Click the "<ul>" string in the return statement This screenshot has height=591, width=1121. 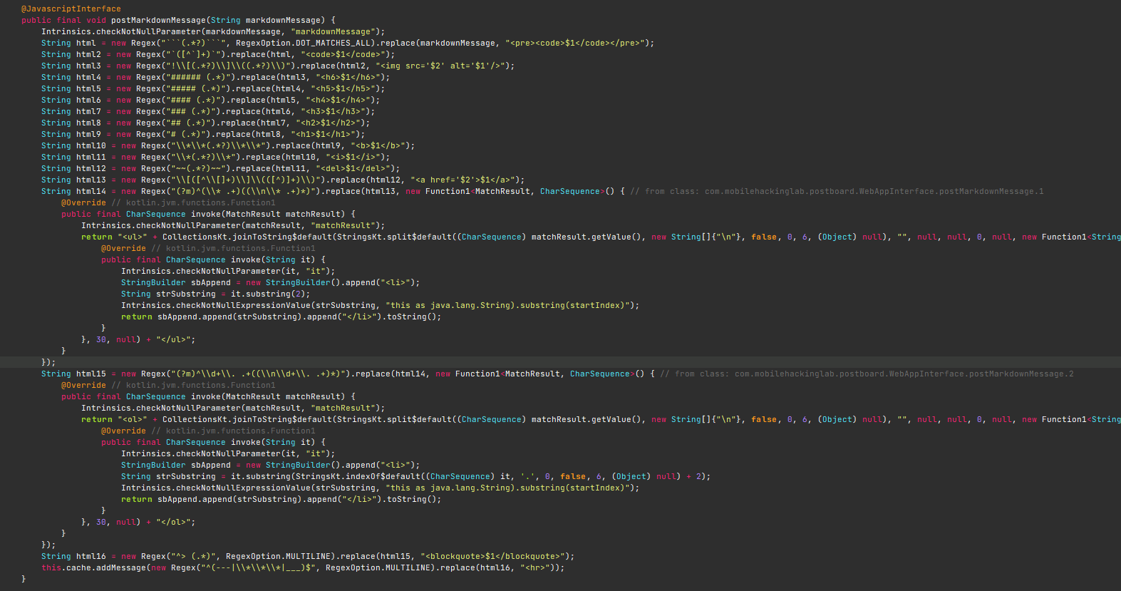(x=132, y=237)
